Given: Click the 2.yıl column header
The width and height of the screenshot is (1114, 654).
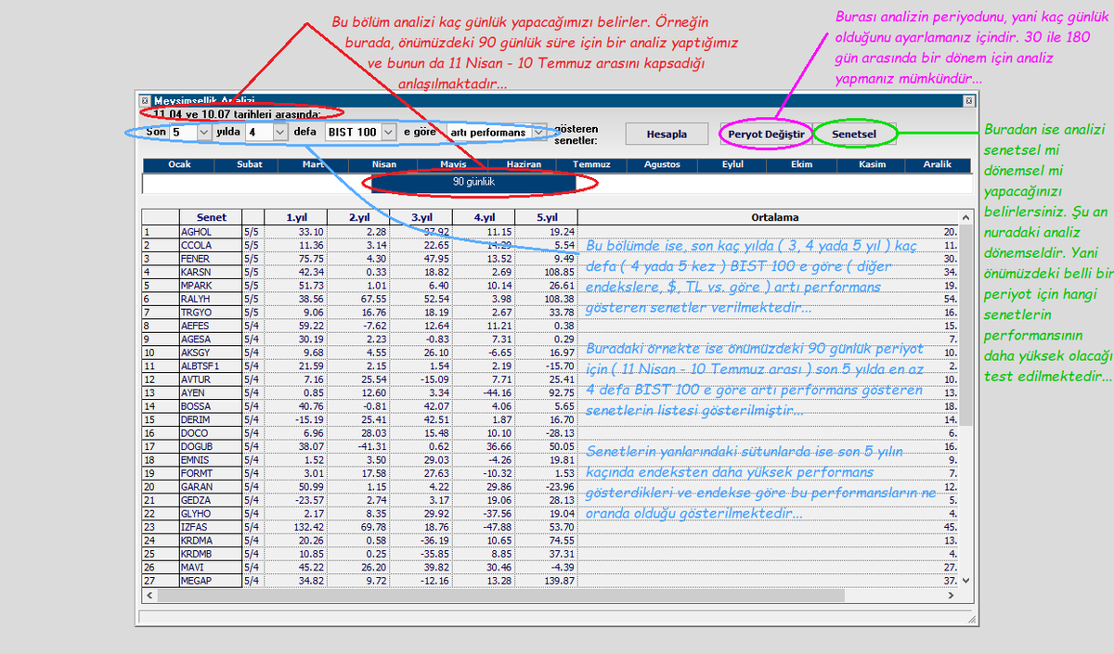Looking at the screenshot, I should [358, 217].
